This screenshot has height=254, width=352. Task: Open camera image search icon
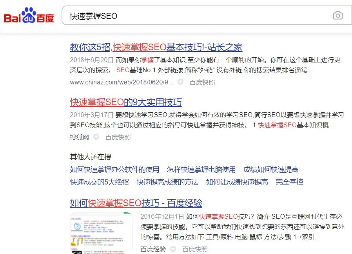[337, 16]
